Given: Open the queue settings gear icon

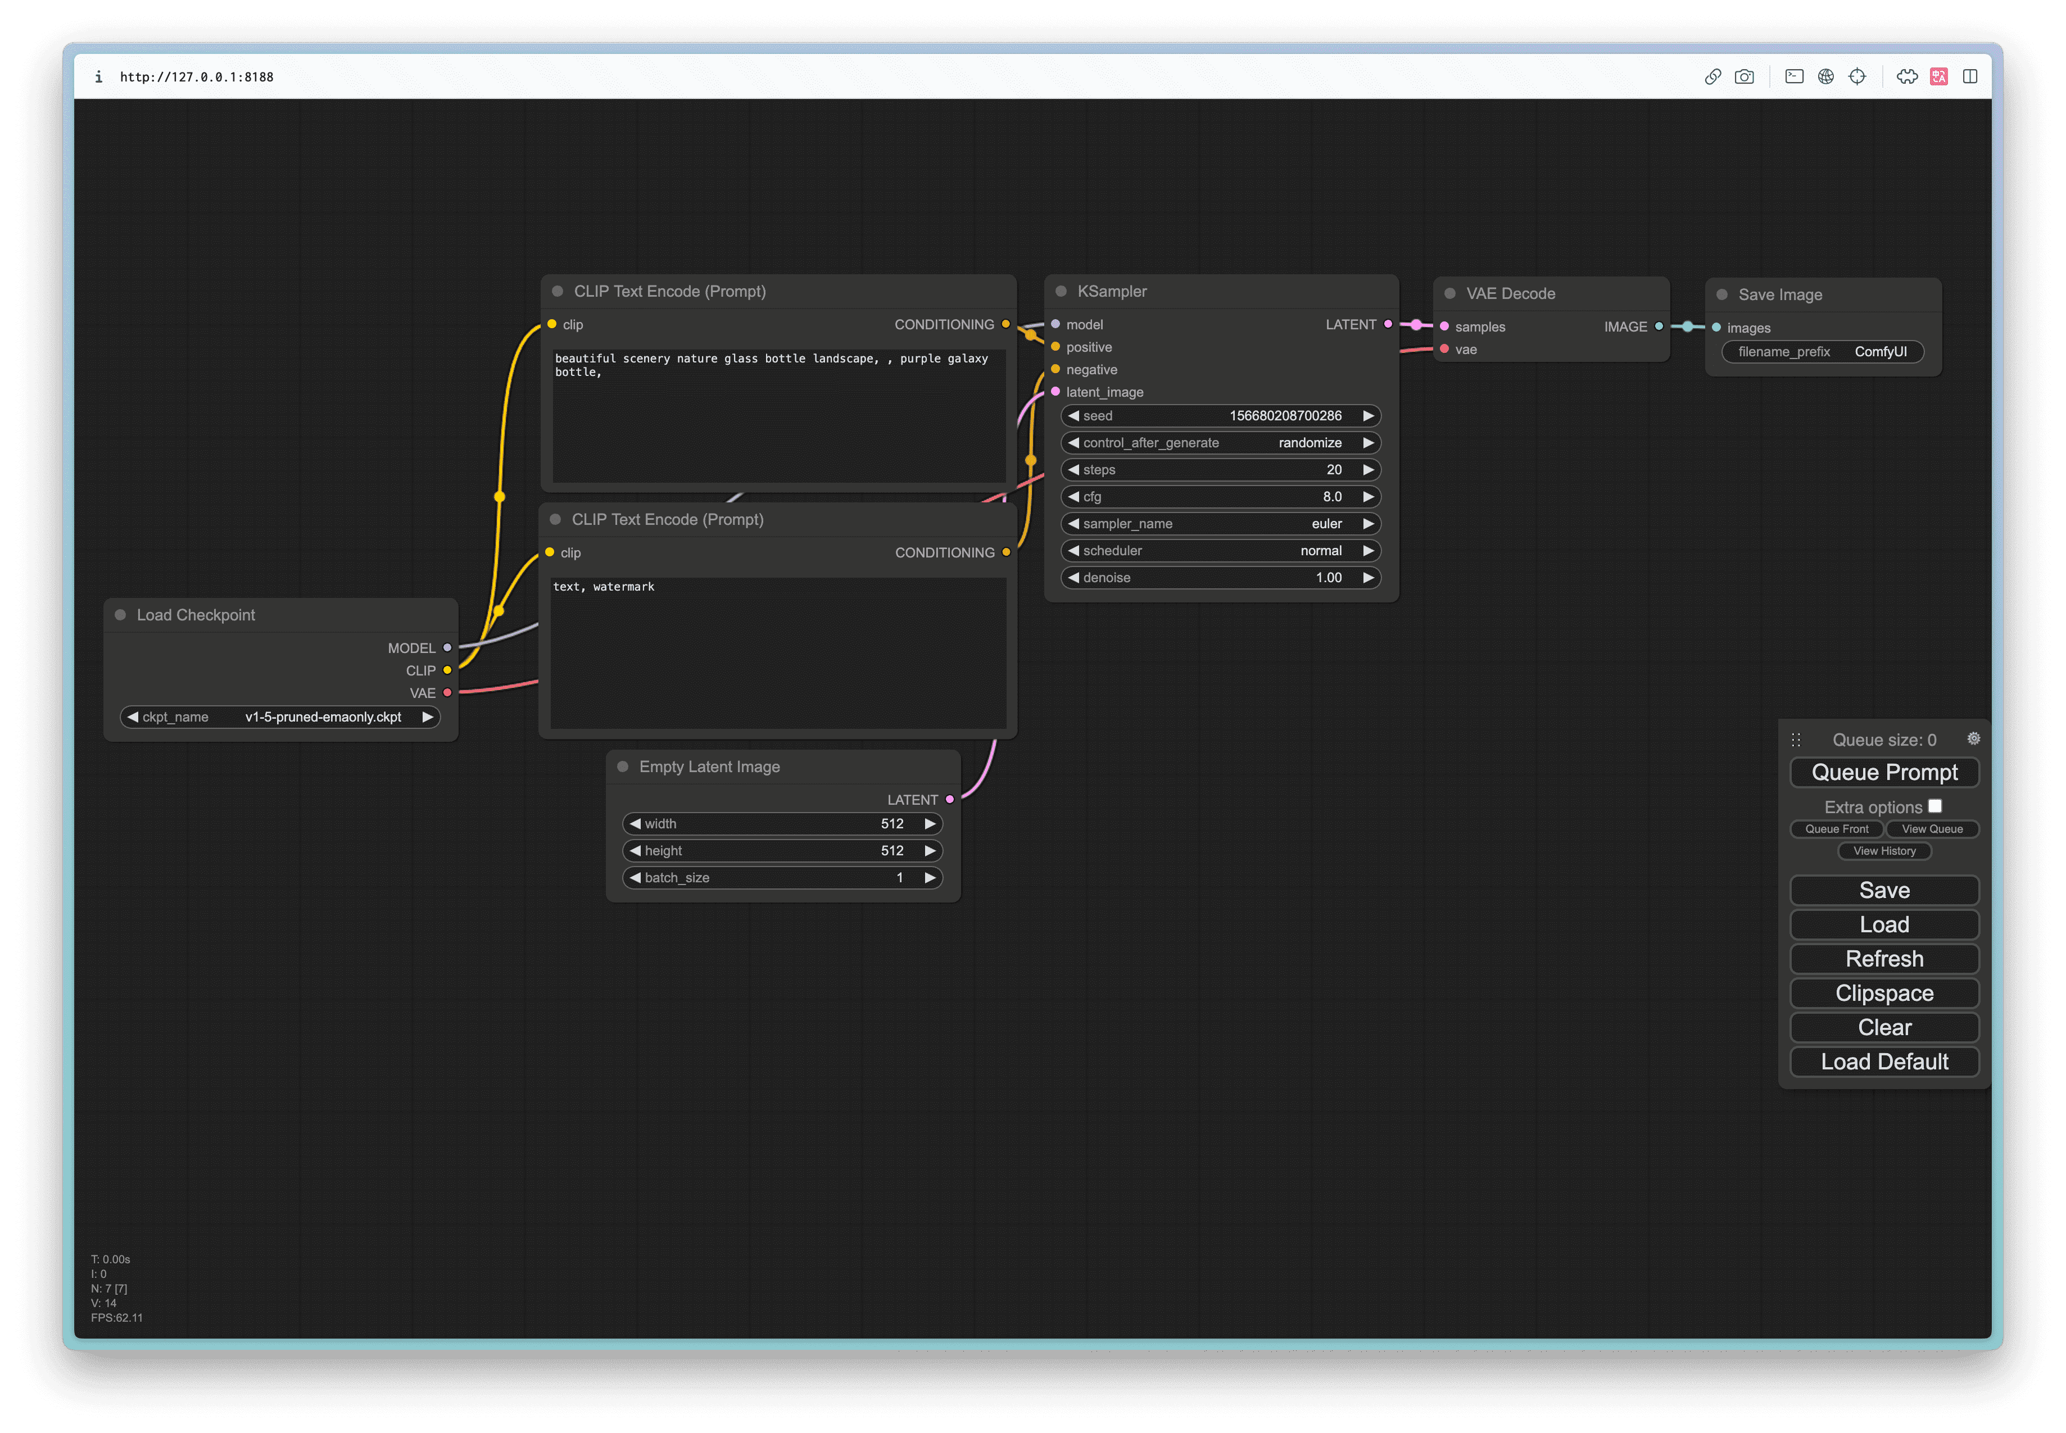Looking at the screenshot, I should (x=1973, y=738).
